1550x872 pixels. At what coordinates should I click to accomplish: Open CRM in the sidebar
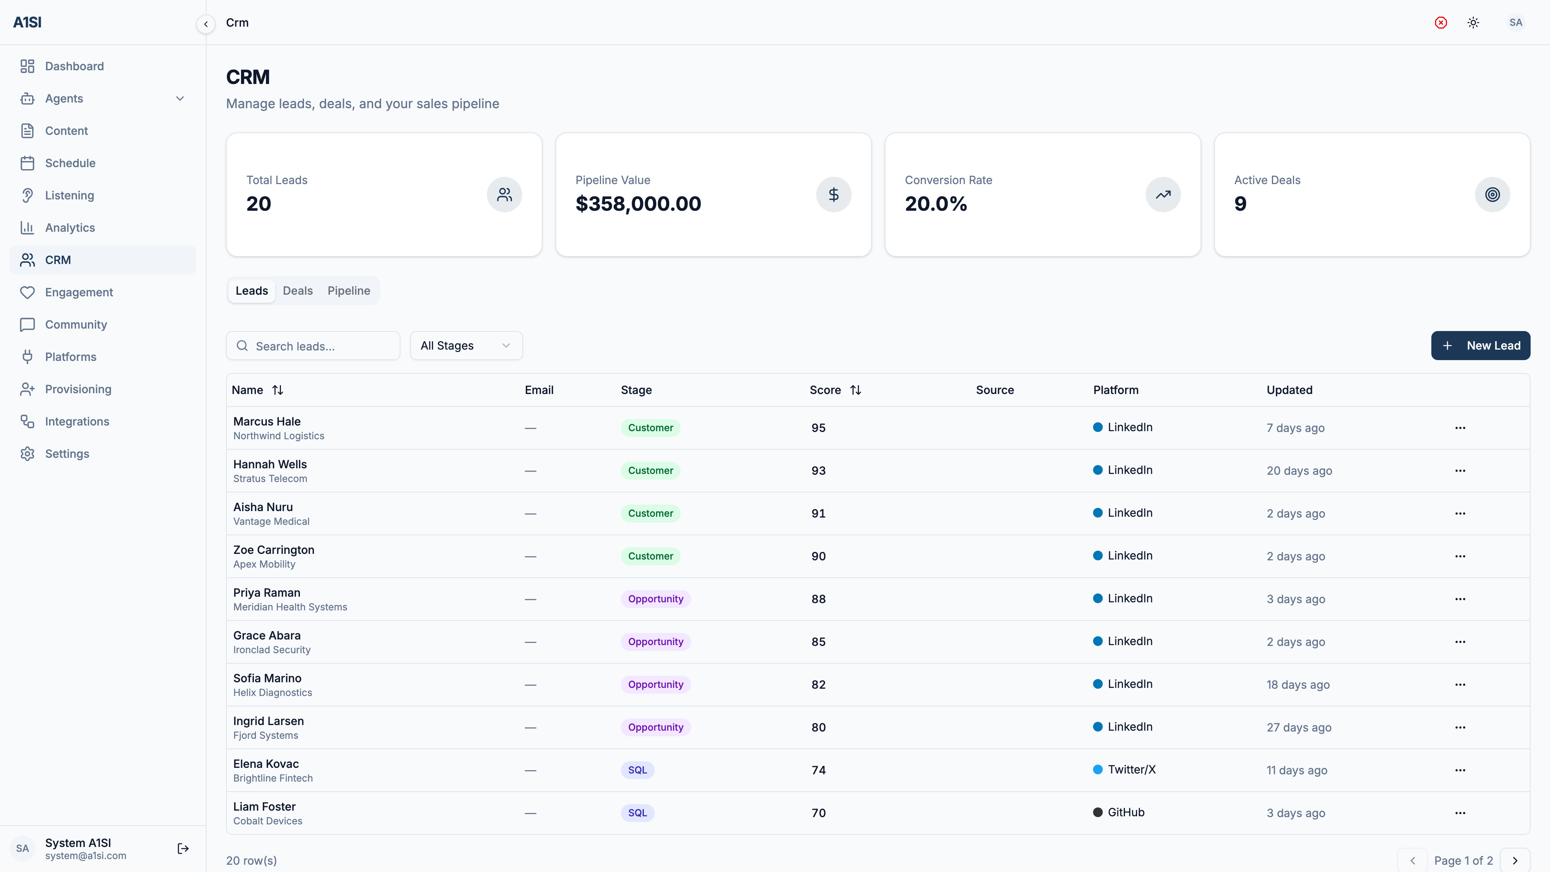[103, 260]
